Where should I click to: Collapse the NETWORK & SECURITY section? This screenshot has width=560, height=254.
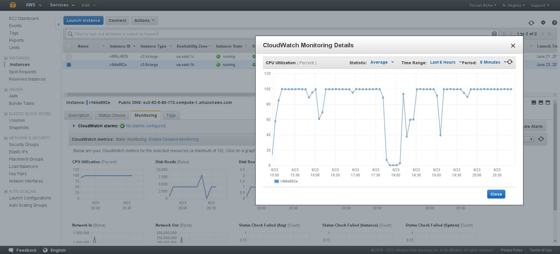pyautogui.click(x=6, y=138)
